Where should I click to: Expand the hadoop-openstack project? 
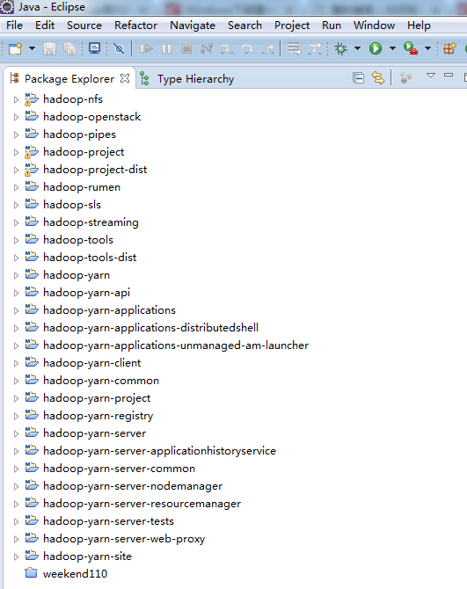(x=16, y=117)
